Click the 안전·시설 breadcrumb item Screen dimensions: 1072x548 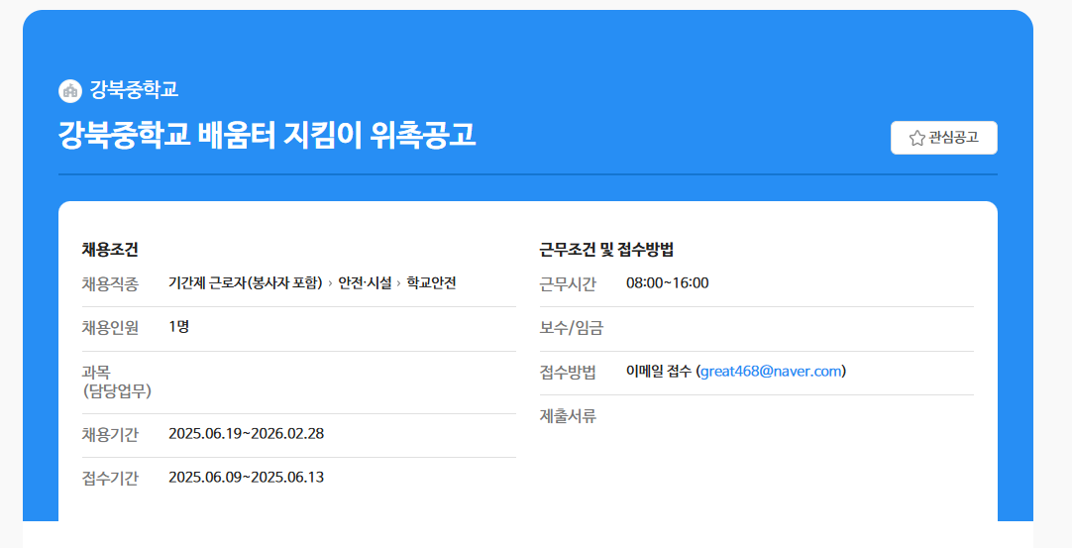(365, 283)
